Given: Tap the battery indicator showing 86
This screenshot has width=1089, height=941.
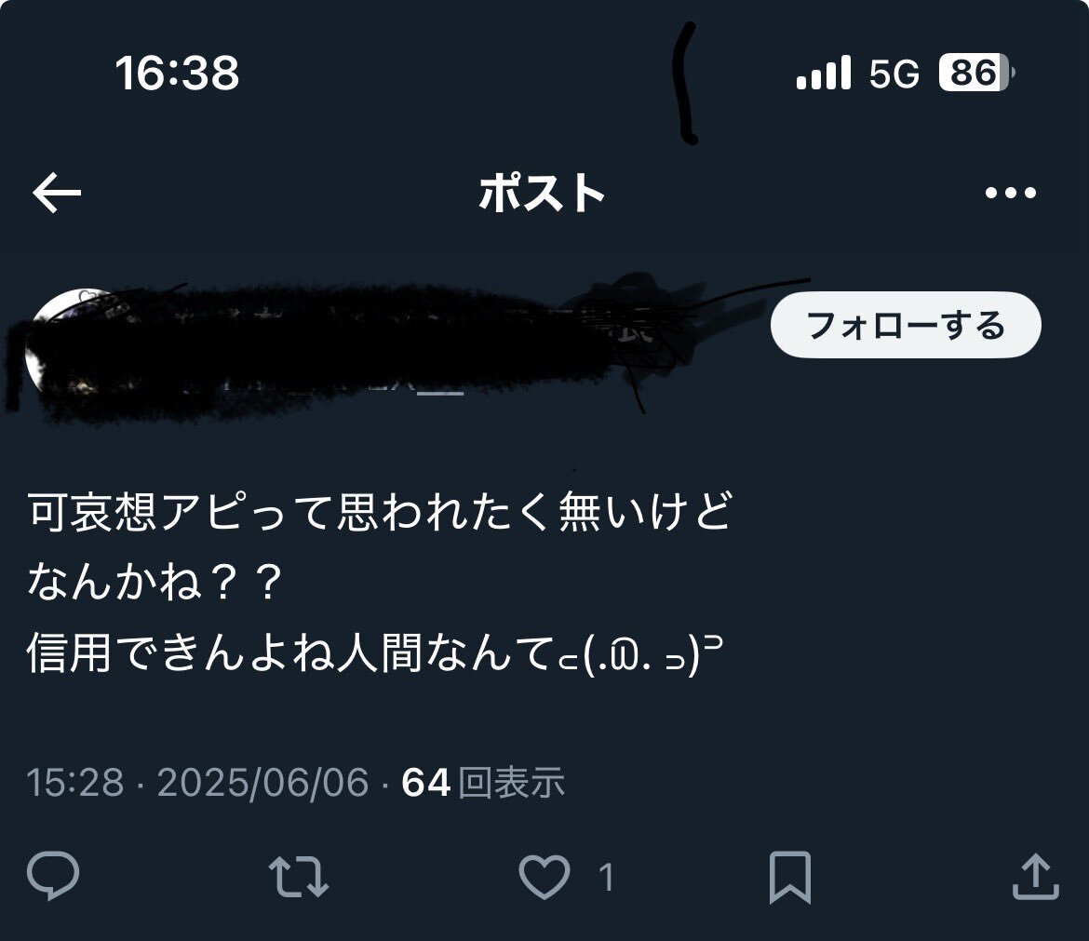Looking at the screenshot, I should point(976,73).
